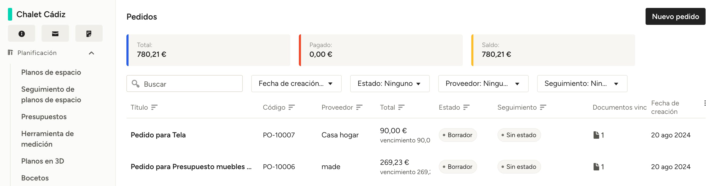713x186 pixels.
Task: Sort orders by Código column icon
Action: coord(291,107)
